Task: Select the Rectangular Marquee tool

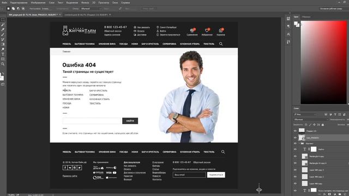Action: tap(3, 20)
